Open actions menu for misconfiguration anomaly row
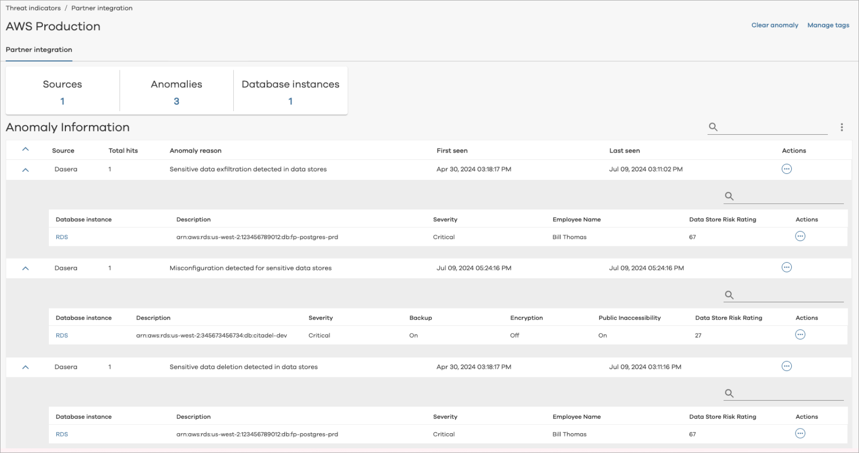 787,267
